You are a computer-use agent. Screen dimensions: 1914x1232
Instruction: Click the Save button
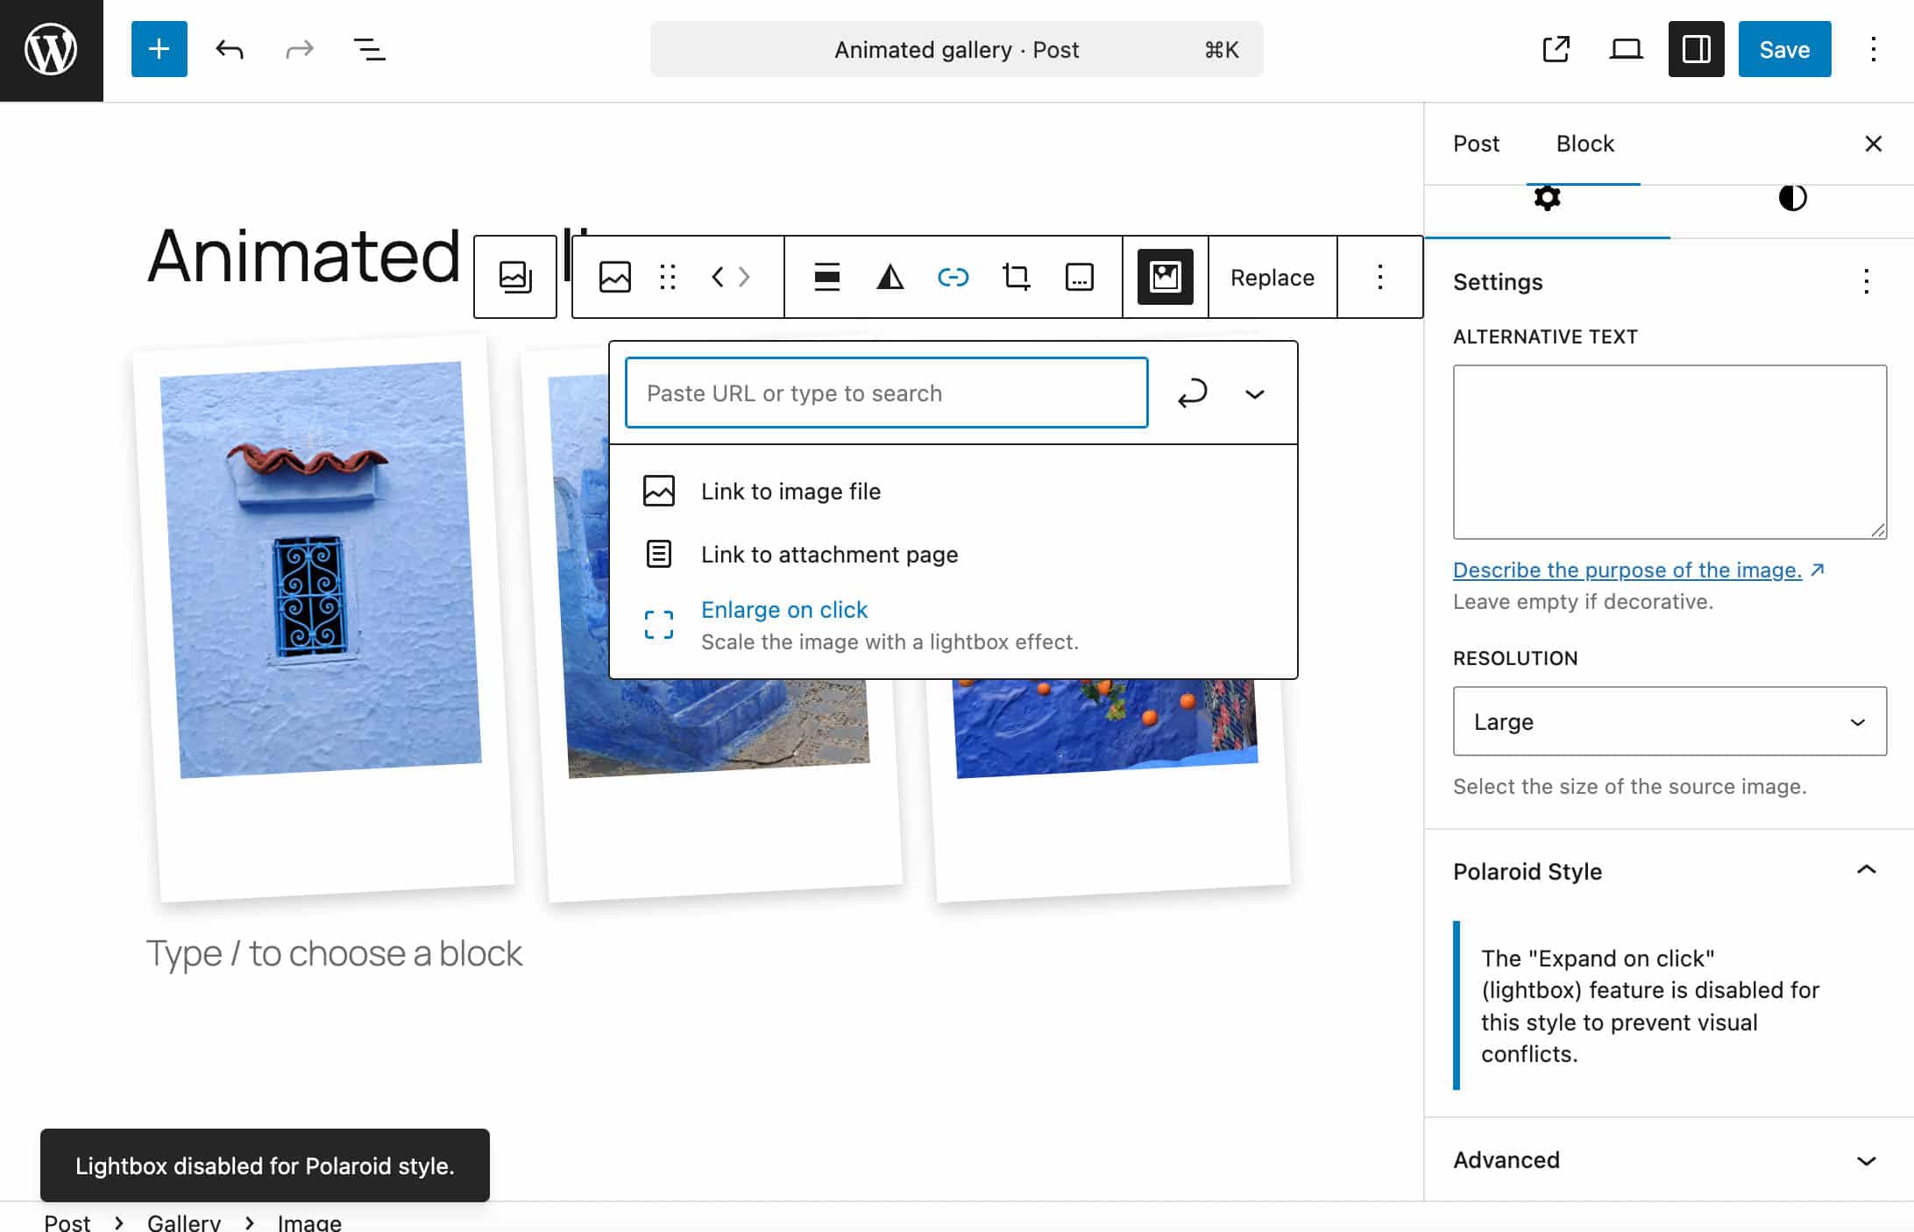point(1783,49)
